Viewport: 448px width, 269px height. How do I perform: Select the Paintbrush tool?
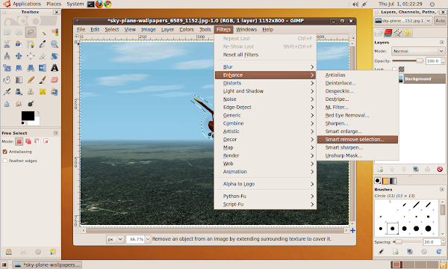(x=43, y=80)
